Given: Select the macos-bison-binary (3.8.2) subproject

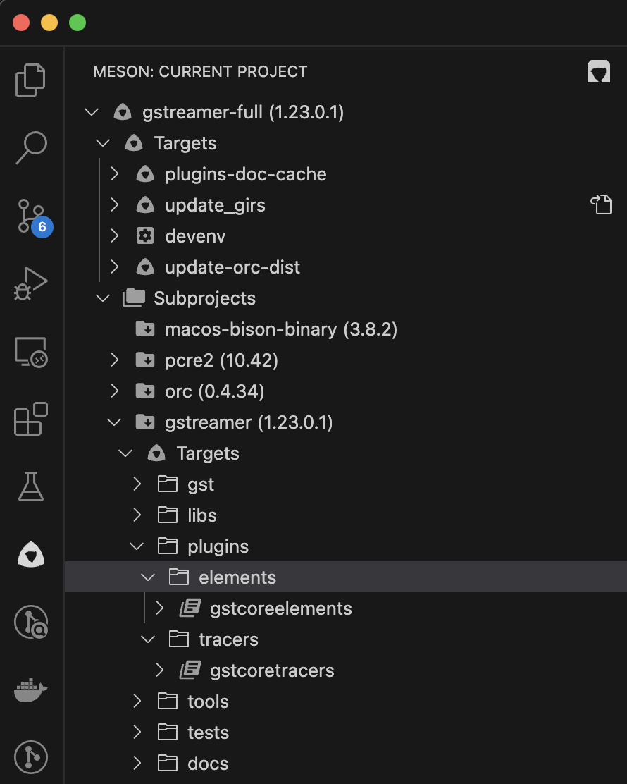Looking at the screenshot, I should pyautogui.click(x=280, y=329).
